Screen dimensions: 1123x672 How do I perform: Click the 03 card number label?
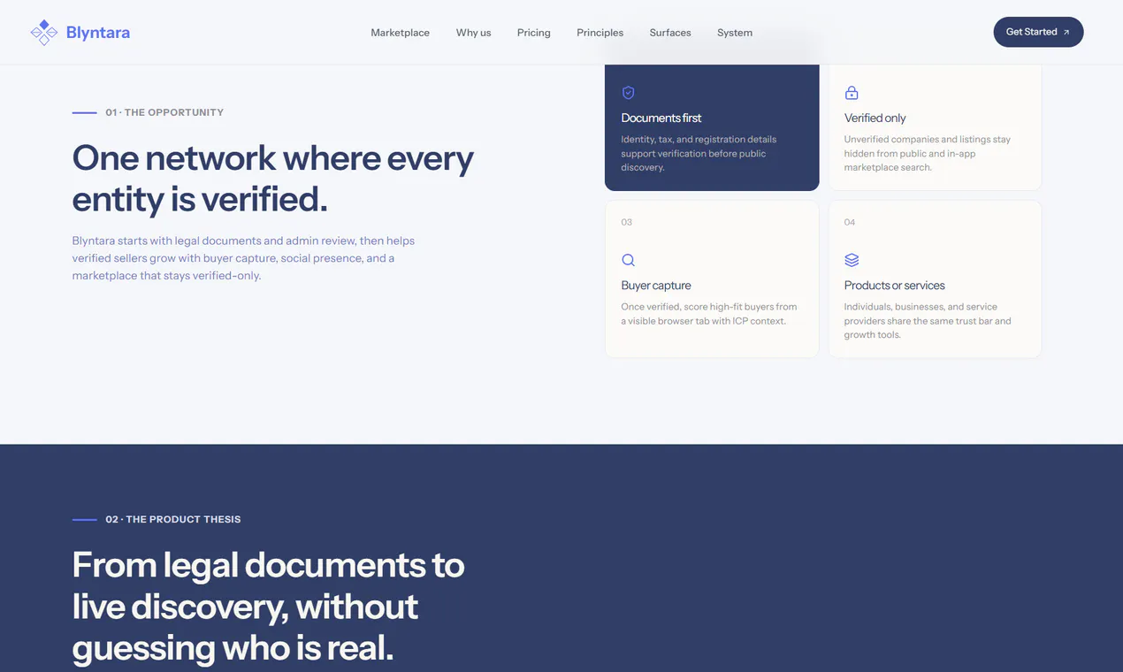click(x=627, y=222)
